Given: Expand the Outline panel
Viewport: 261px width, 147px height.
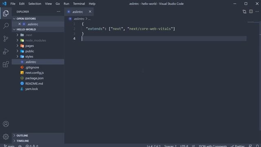Looking at the screenshot, I should (38, 135).
